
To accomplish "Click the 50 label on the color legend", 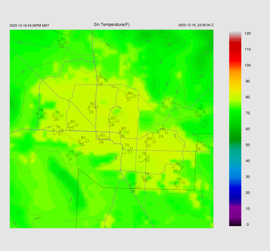I will [248, 145].
